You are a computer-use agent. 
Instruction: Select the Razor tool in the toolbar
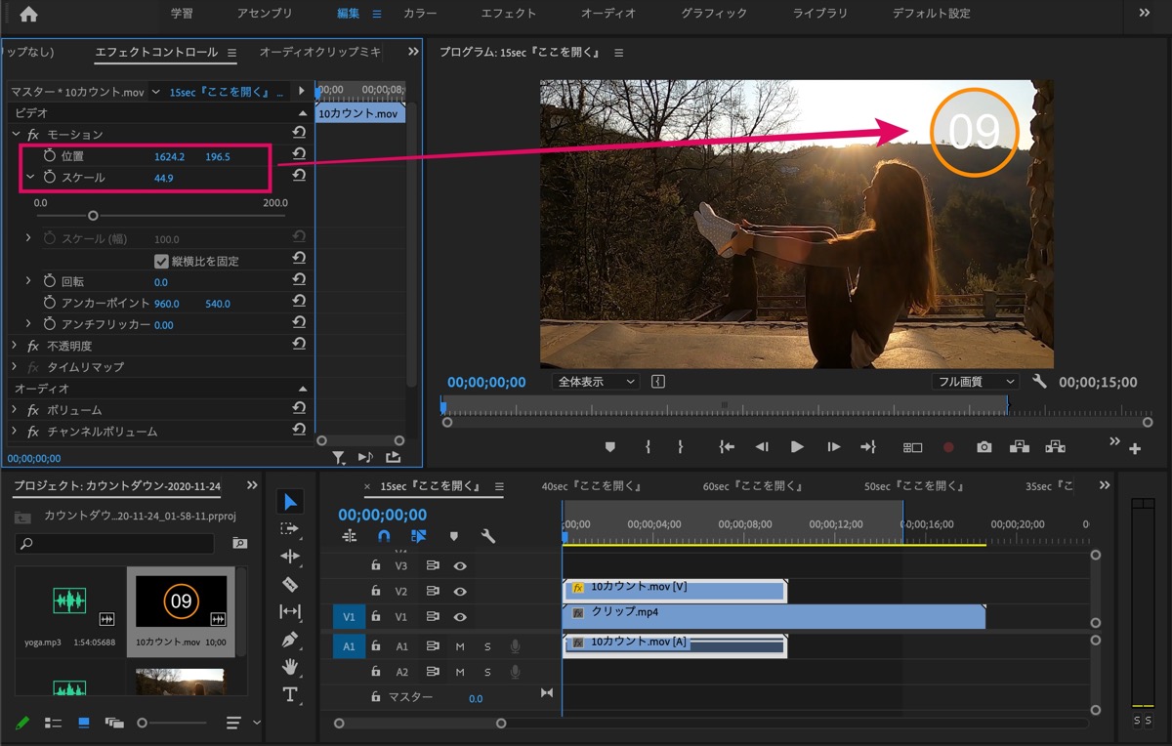[x=290, y=584]
